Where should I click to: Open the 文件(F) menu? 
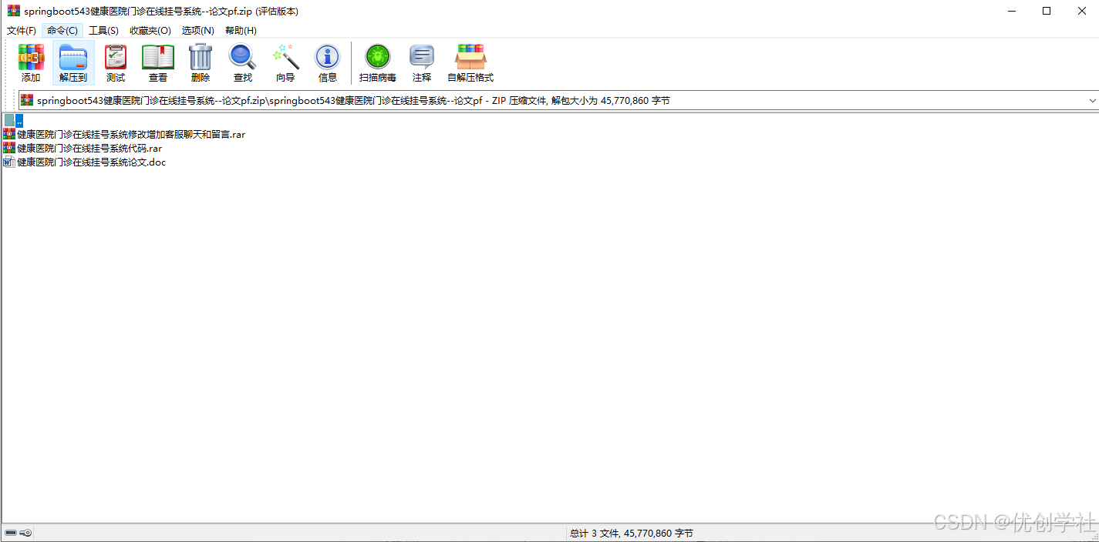click(x=22, y=30)
